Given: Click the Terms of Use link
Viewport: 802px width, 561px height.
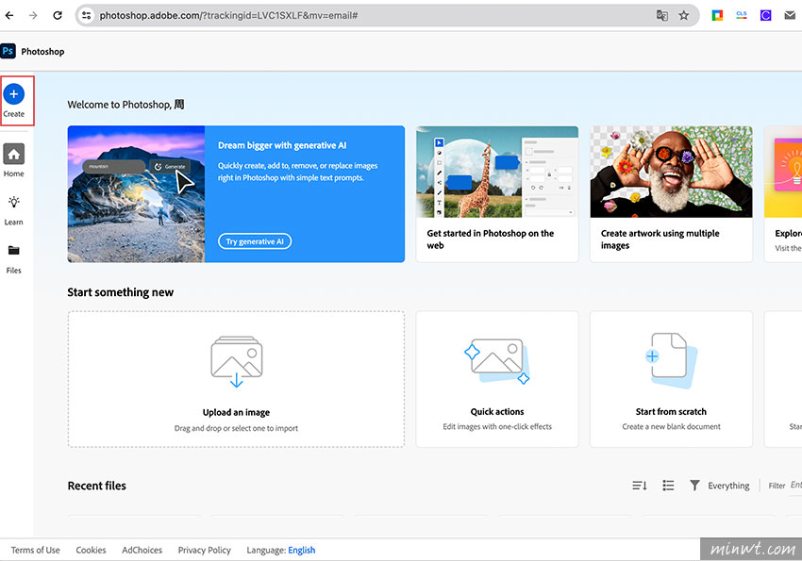Looking at the screenshot, I should (x=35, y=550).
